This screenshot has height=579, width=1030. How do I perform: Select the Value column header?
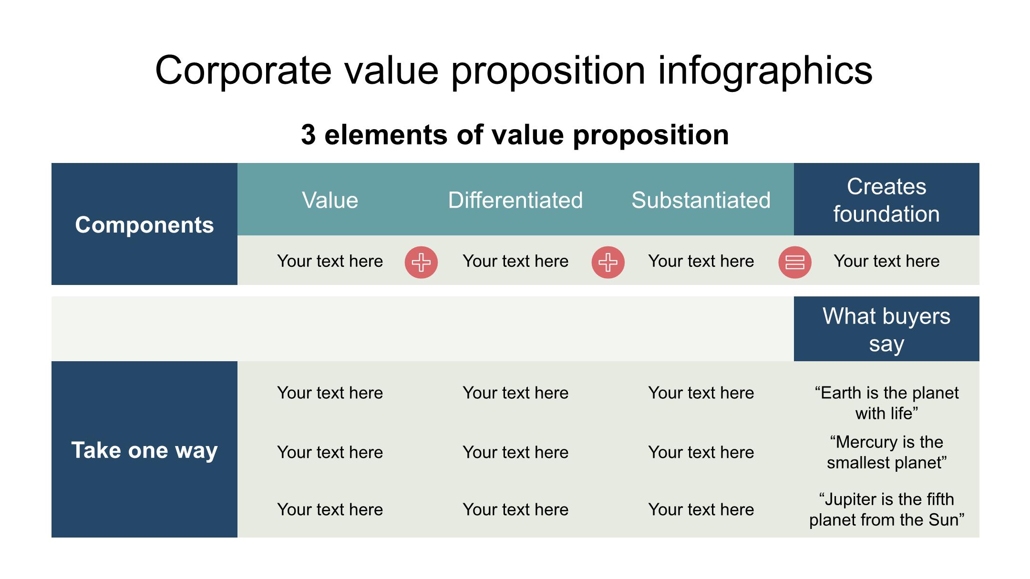[x=330, y=200]
